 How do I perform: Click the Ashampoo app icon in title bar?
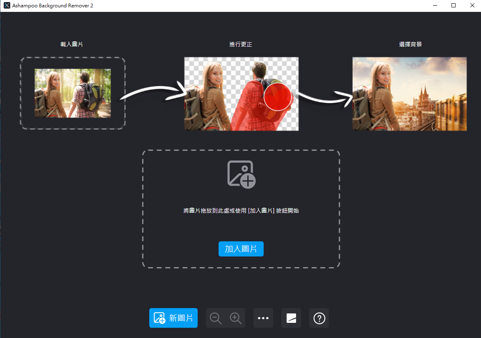[7, 5]
